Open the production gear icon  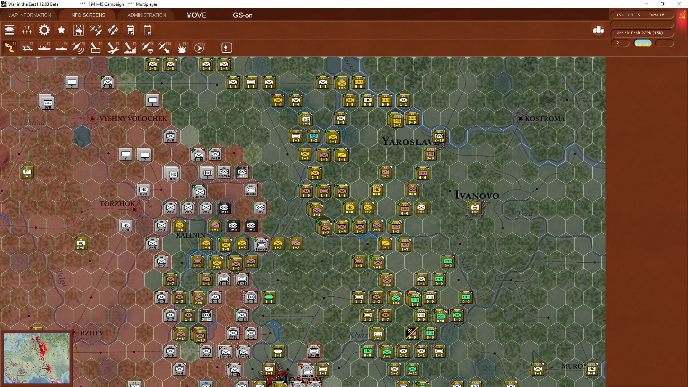coord(44,30)
